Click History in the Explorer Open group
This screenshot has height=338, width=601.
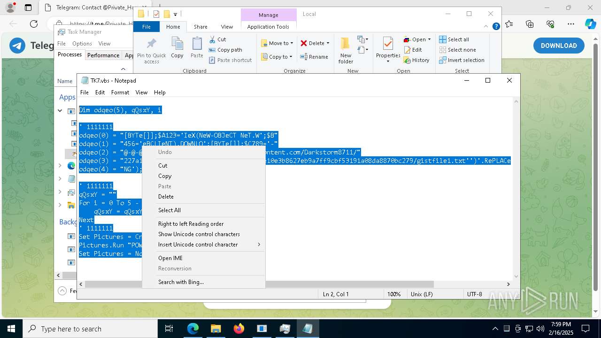[x=416, y=60]
